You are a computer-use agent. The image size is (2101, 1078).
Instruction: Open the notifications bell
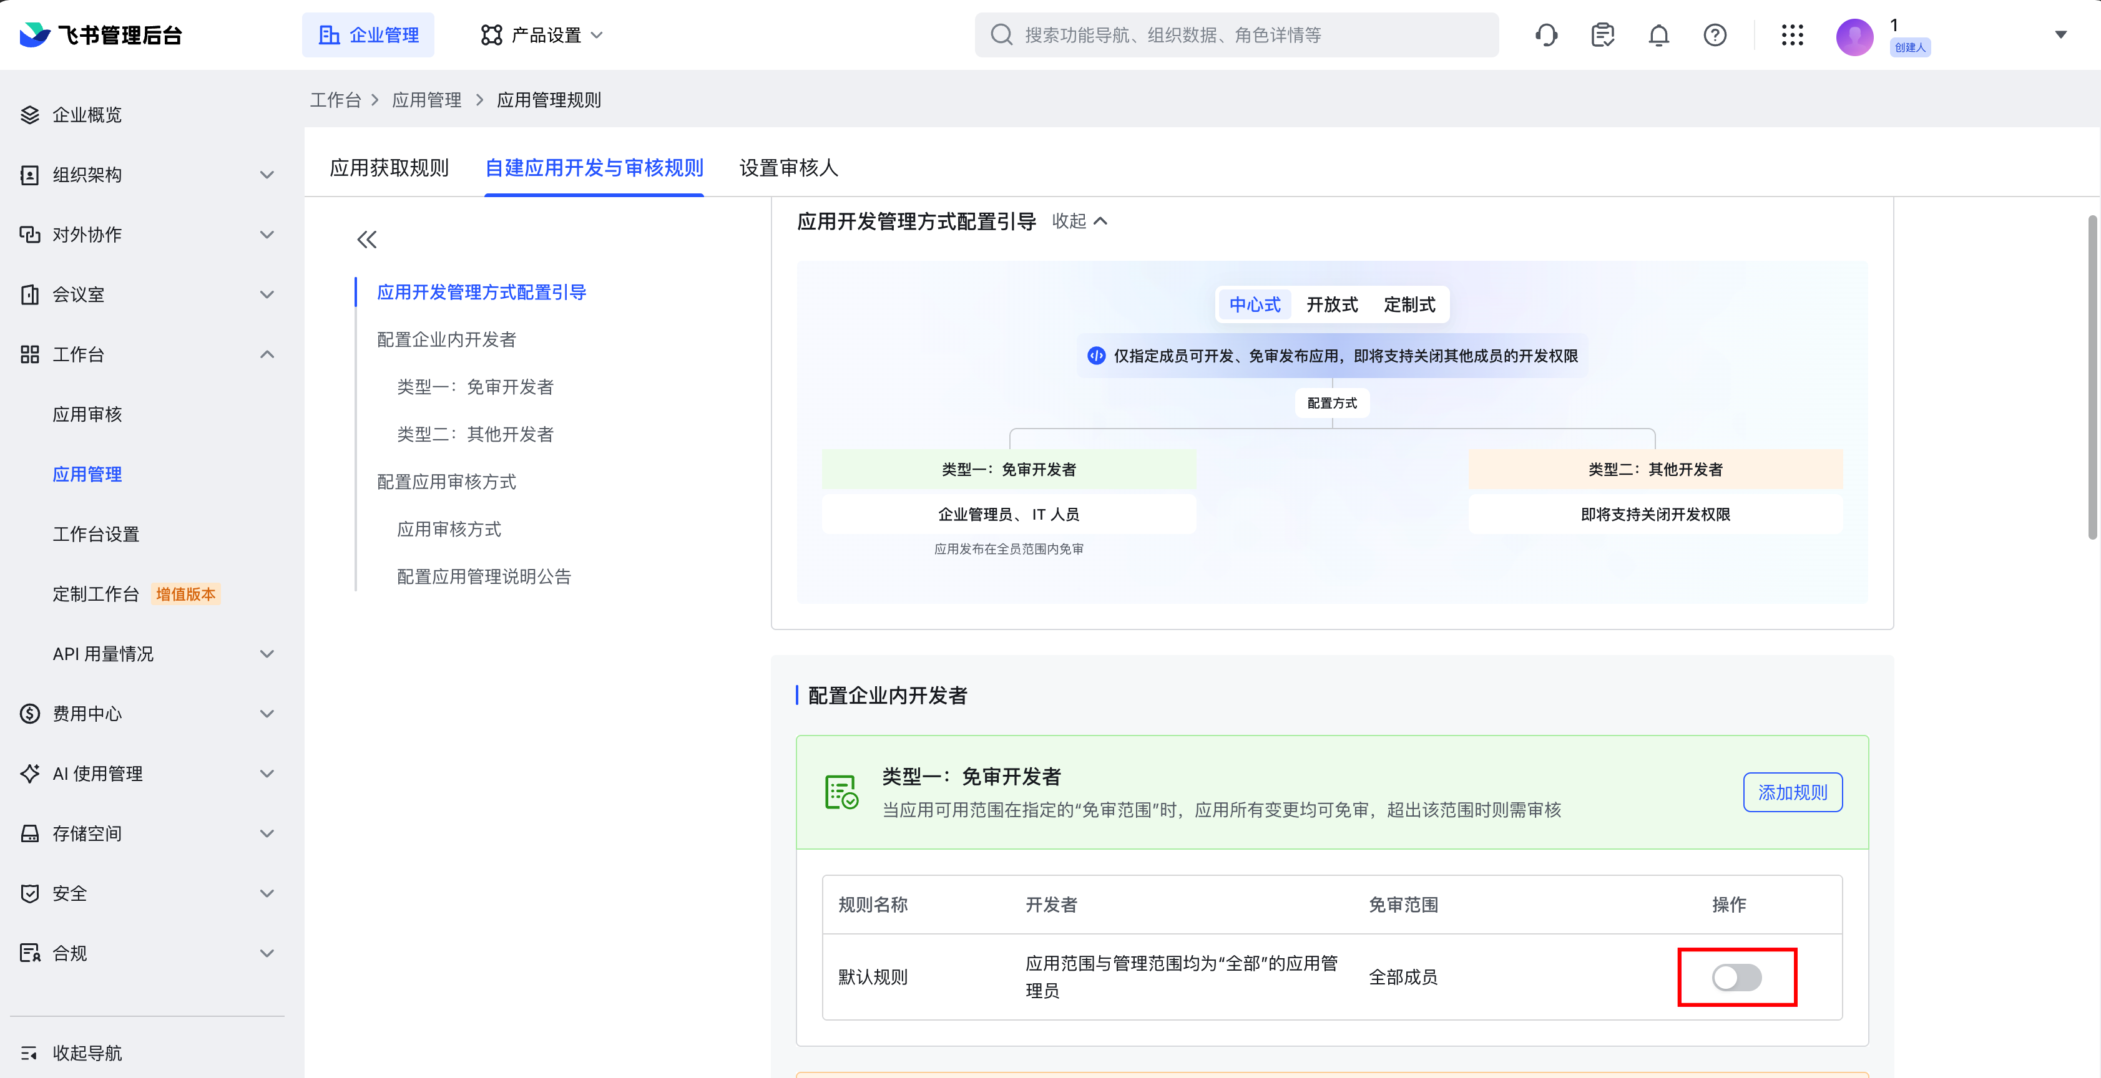pos(1658,35)
